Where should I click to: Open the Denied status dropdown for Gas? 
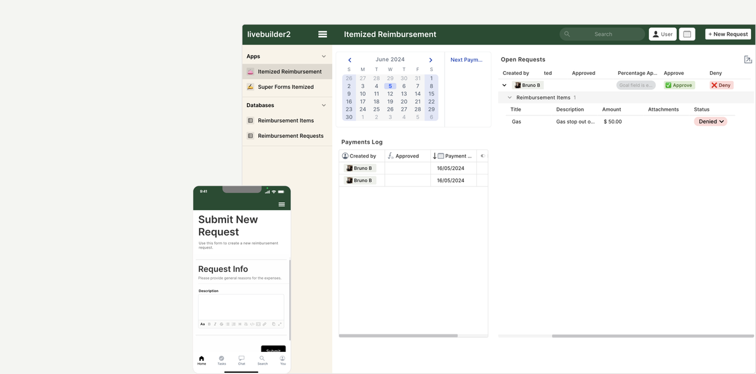tap(710, 121)
